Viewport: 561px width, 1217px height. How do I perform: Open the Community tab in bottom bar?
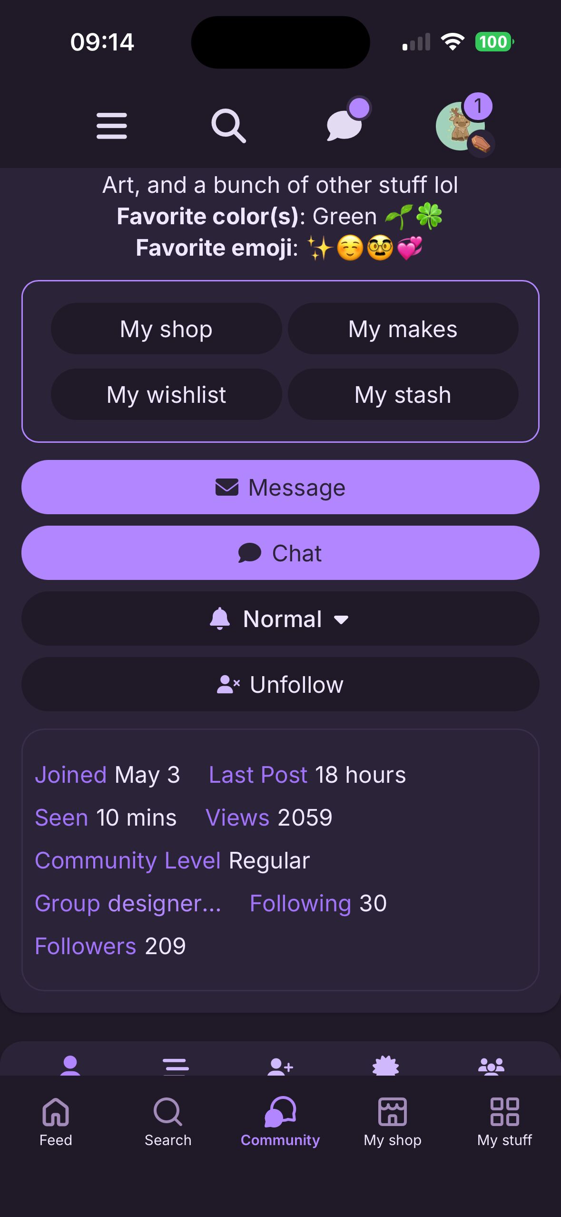[x=280, y=1120]
